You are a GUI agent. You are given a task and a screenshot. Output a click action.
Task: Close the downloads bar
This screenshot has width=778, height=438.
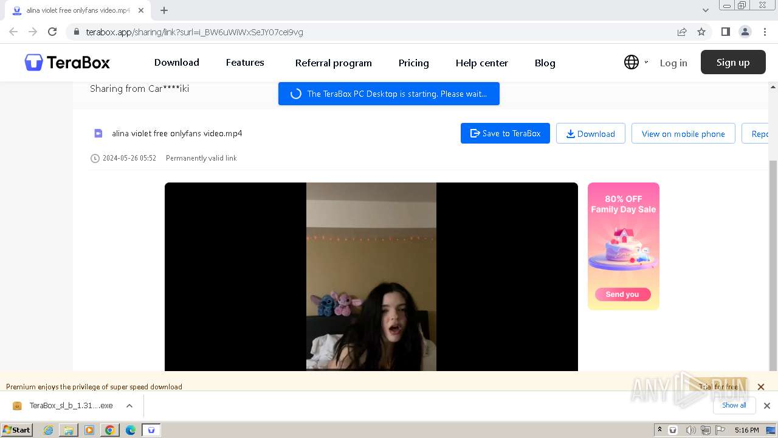(x=767, y=406)
